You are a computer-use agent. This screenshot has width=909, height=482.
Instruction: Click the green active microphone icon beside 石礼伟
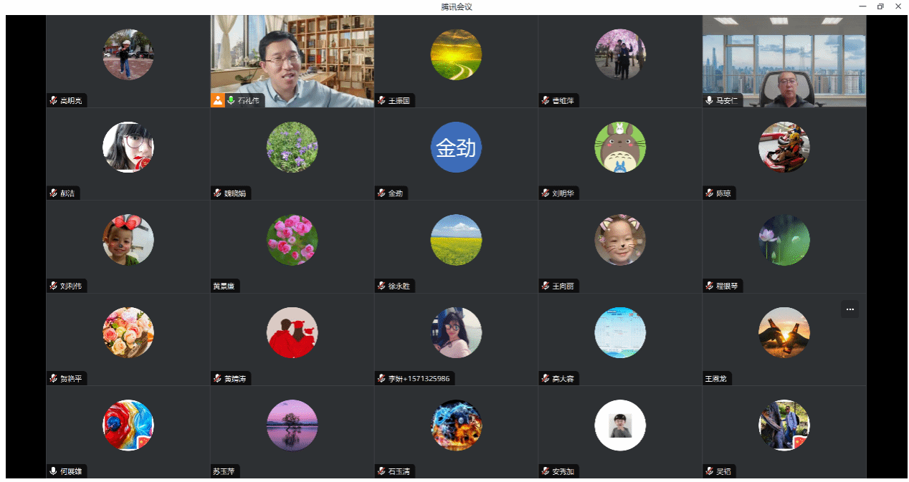click(231, 100)
